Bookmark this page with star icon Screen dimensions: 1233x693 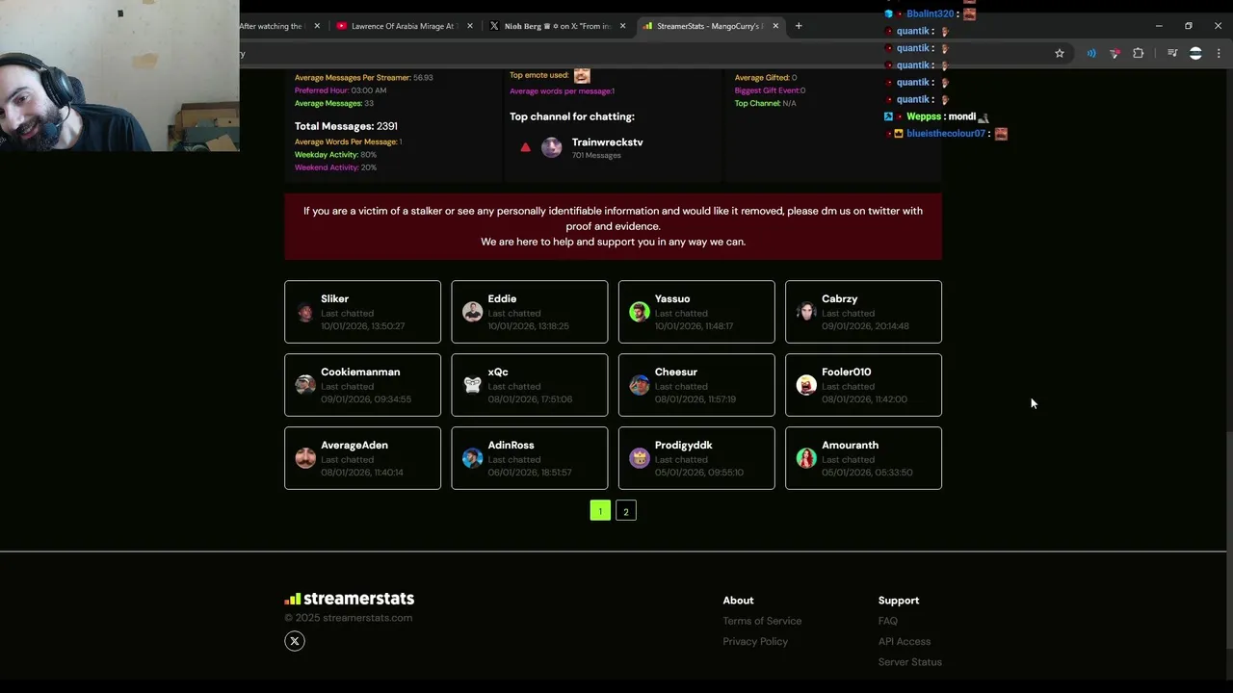coord(1060,54)
